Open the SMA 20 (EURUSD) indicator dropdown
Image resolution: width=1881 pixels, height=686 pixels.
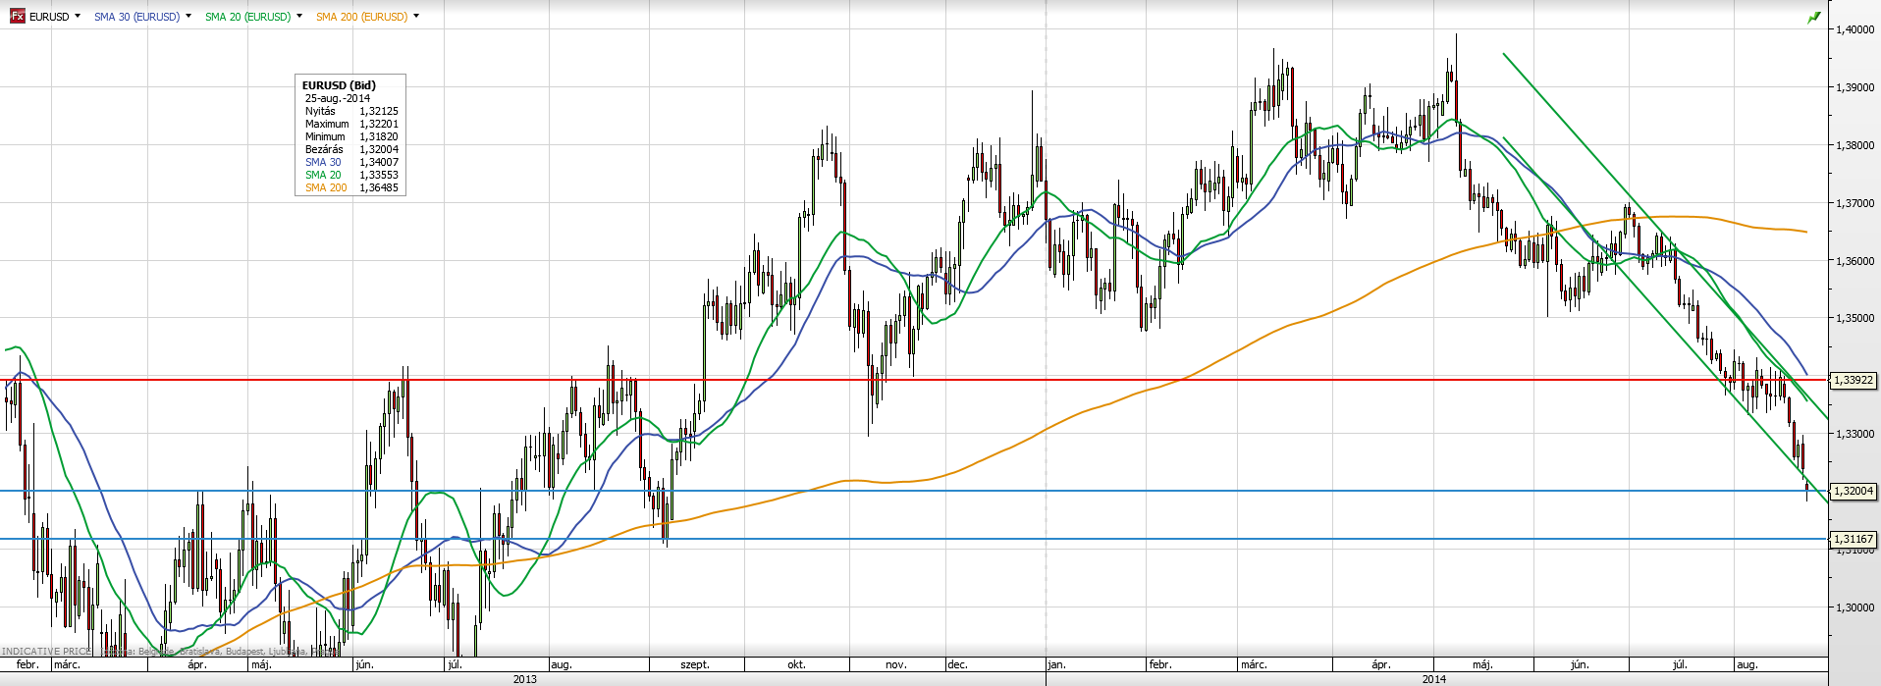[299, 16]
